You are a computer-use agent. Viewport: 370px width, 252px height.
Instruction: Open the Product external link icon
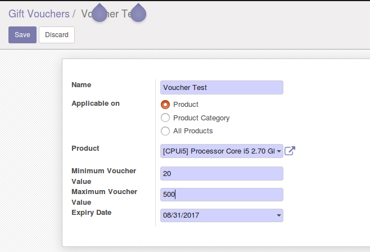click(290, 151)
